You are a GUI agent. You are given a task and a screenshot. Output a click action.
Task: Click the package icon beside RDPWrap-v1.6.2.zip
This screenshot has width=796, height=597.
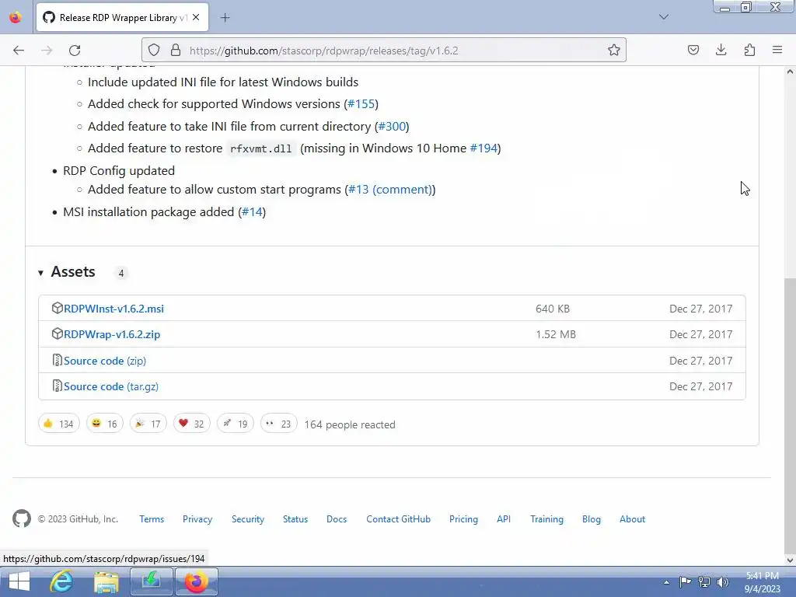tap(57, 334)
